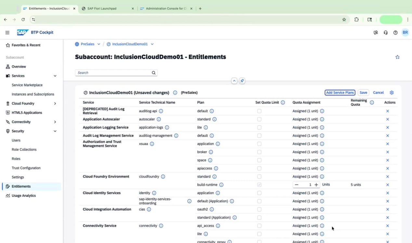The image size is (412, 243).
Task: Delete the auditlog-api default plan row
Action: click(x=388, y=111)
